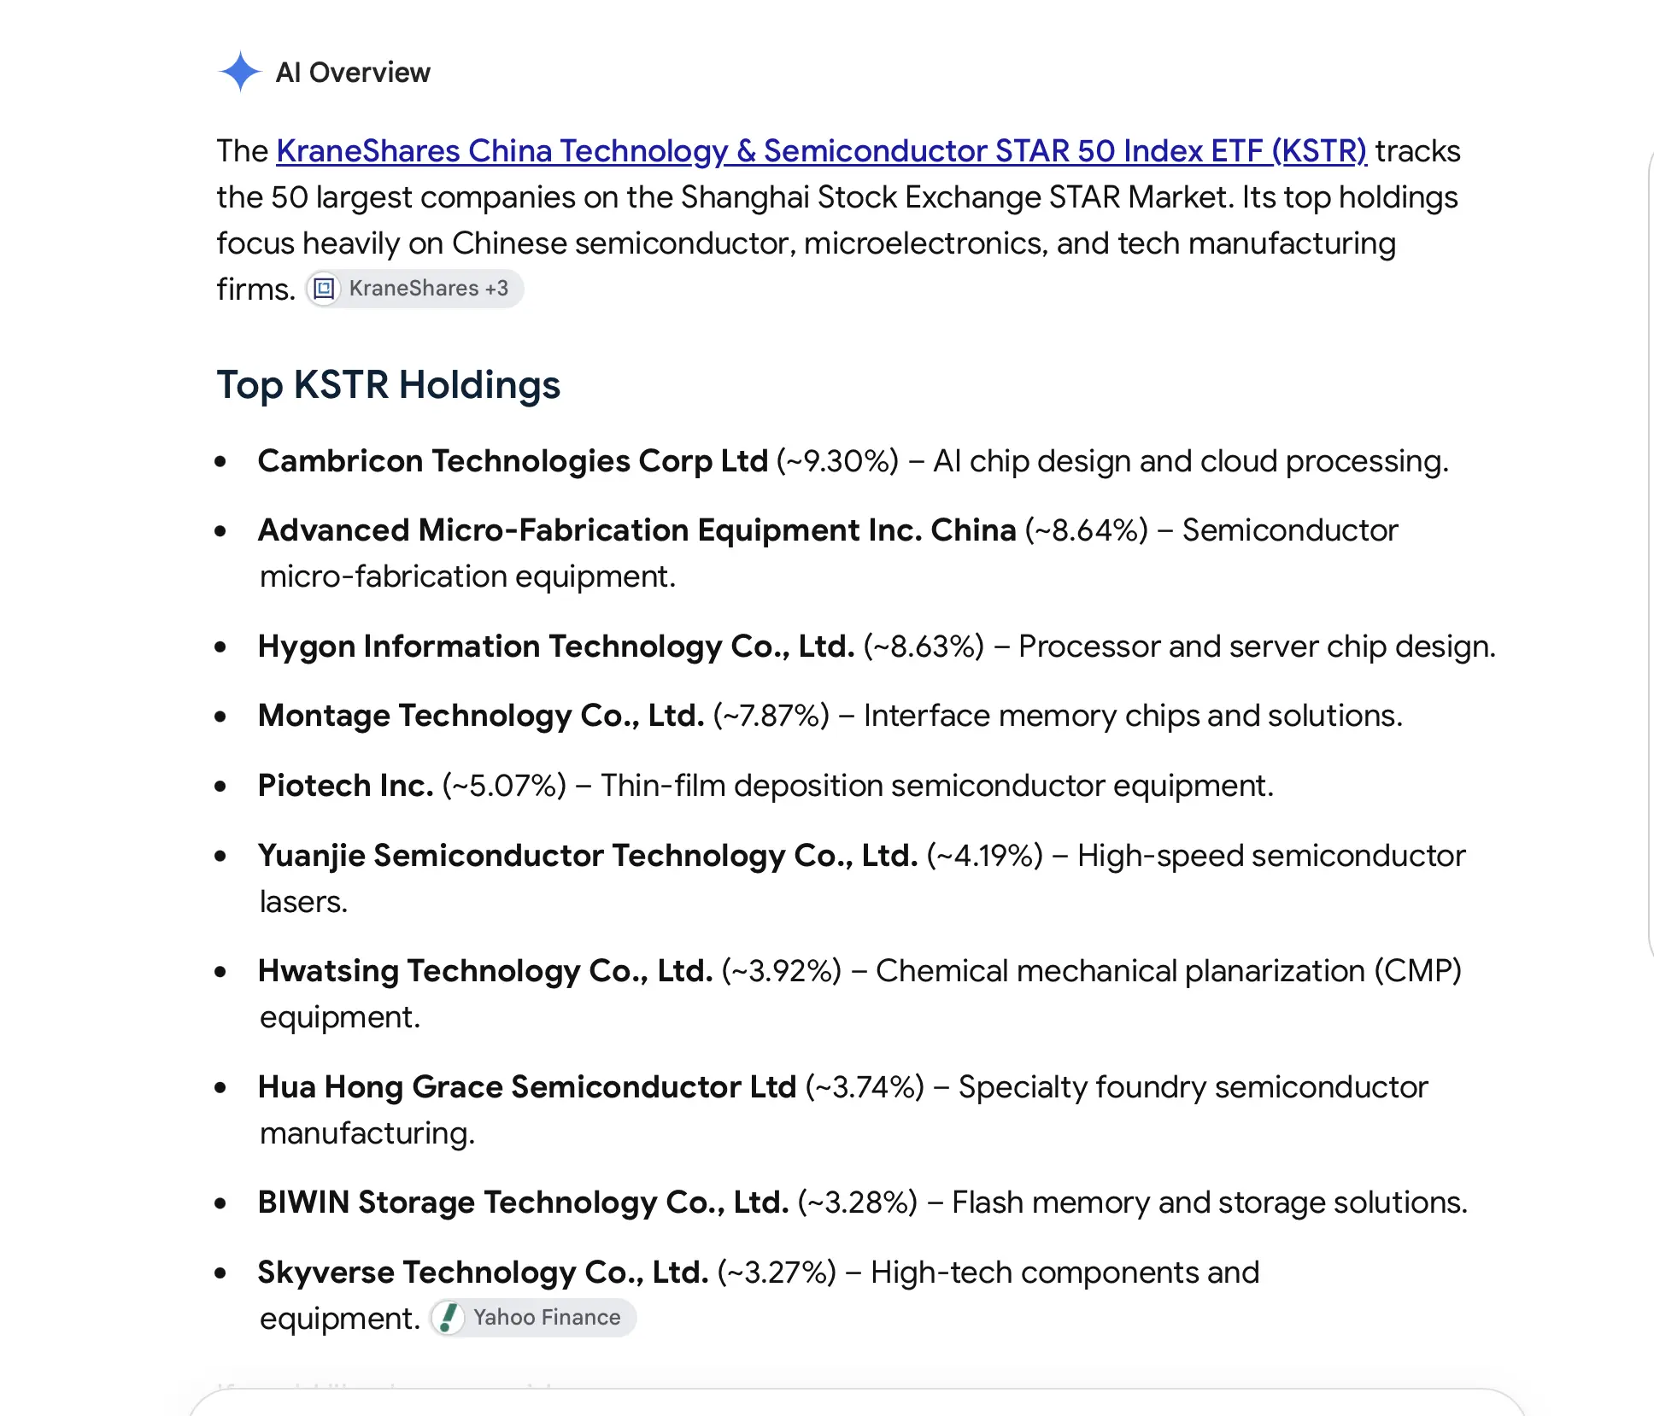Select Hua Hong Grace Semiconductor Ltd text
This screenshot has width=1654, height=1416.
tap(527, 1087)
